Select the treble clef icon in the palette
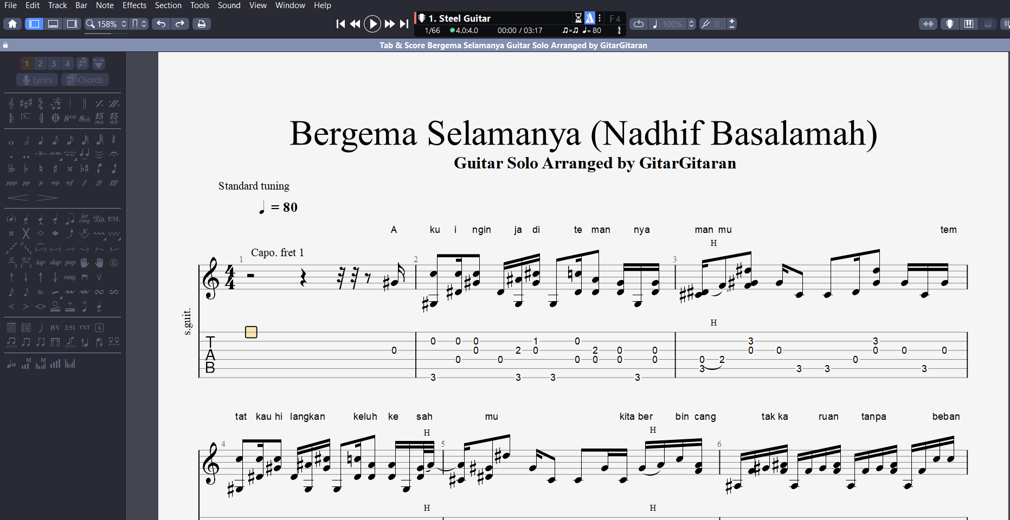 click(x=11, y=103)
